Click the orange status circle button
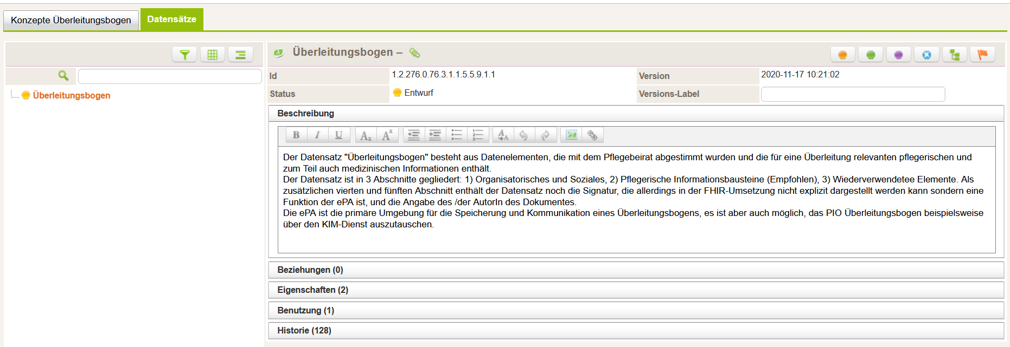This screenshot has height=347, width=1010. tap(842, 55)
